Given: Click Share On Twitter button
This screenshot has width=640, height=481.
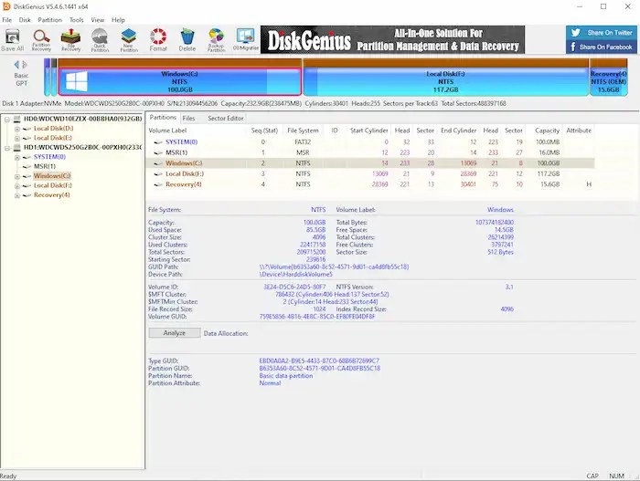Looking at the screenshot, I should (602, 33).
